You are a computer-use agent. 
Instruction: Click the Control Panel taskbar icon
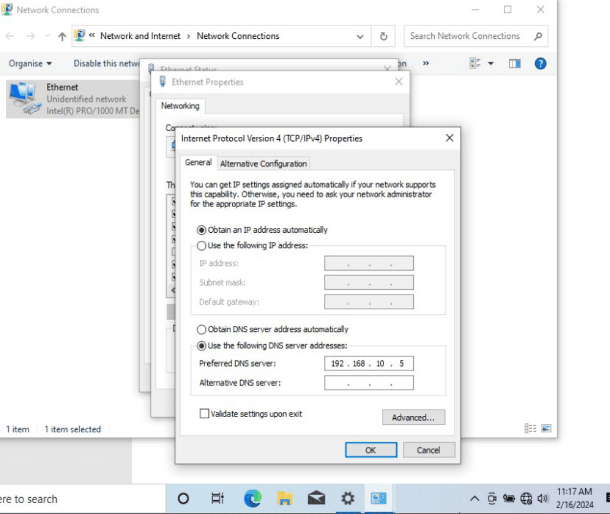[x=378, y=498]
